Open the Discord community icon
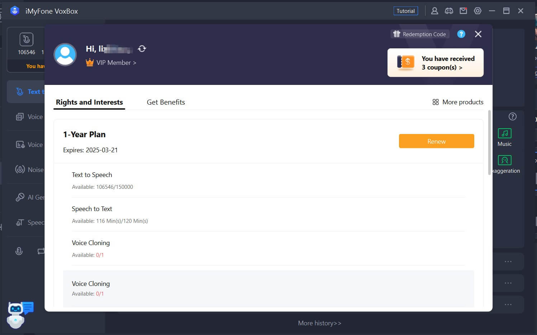The height and width of the screenshot is (335, 537). (449, 11)
